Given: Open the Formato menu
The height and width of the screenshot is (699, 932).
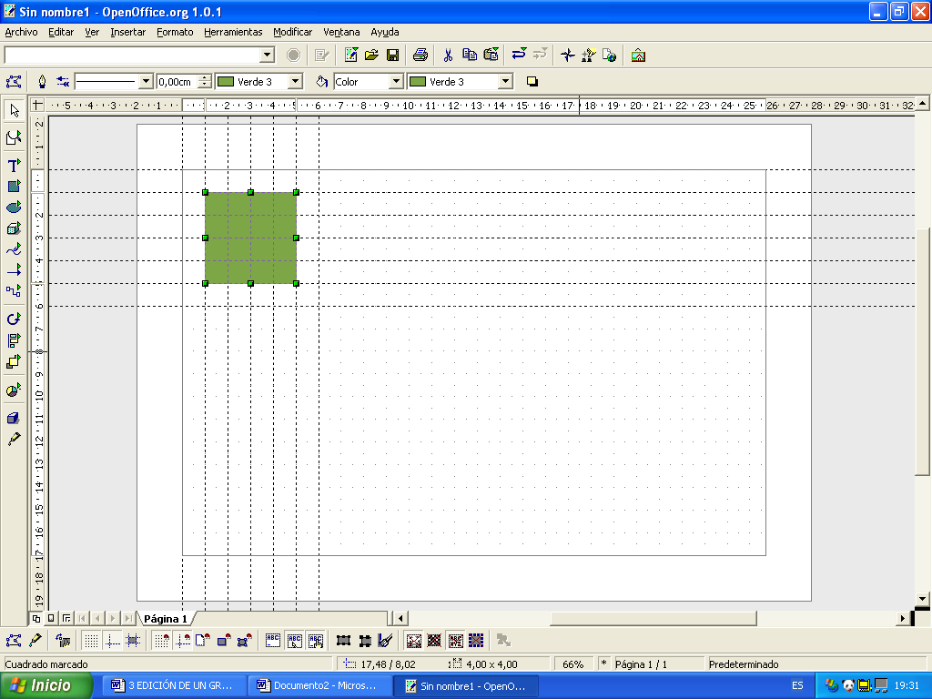Looking at the screenshot, I should [175, 32].
